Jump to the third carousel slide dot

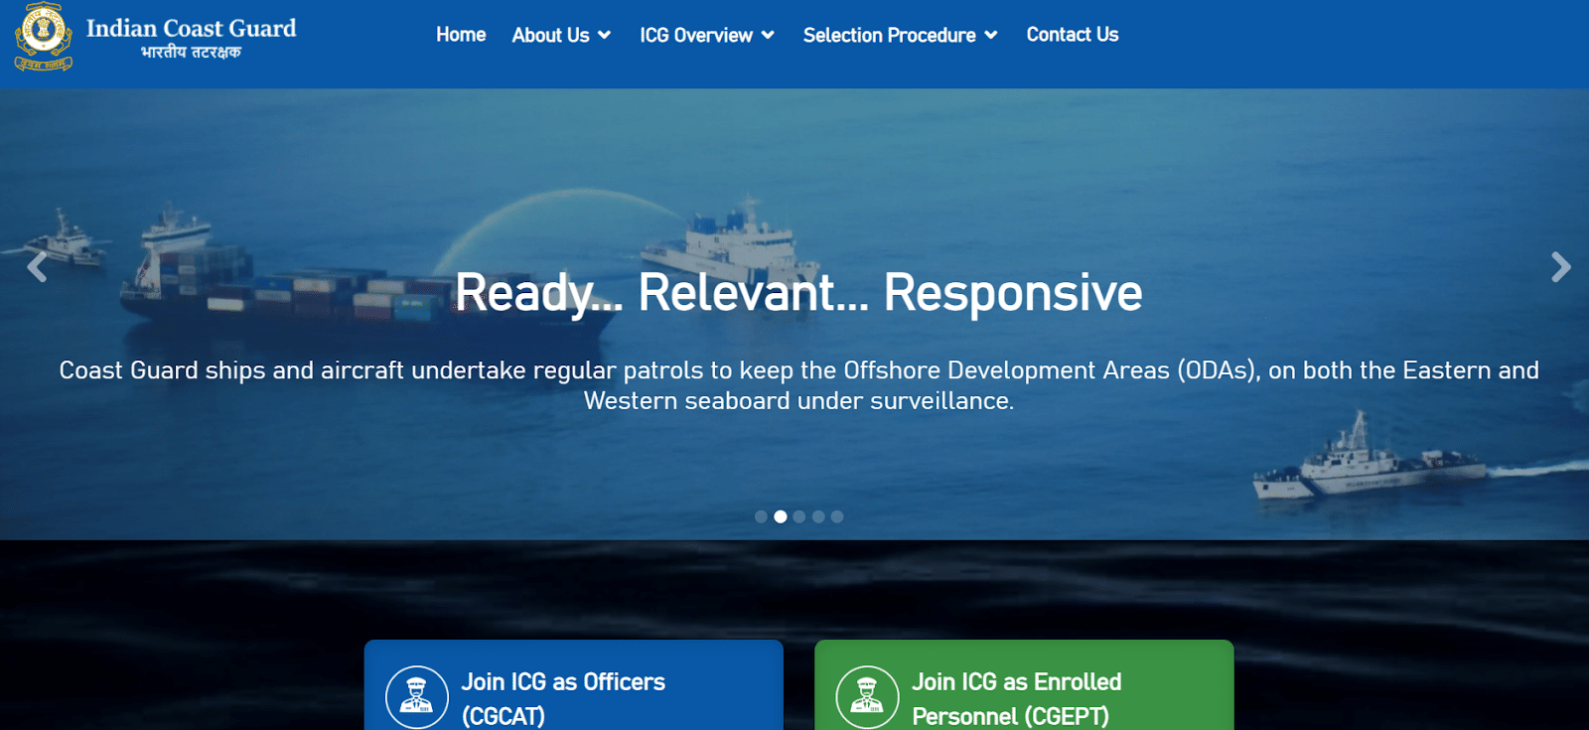(x=799, y=516)
